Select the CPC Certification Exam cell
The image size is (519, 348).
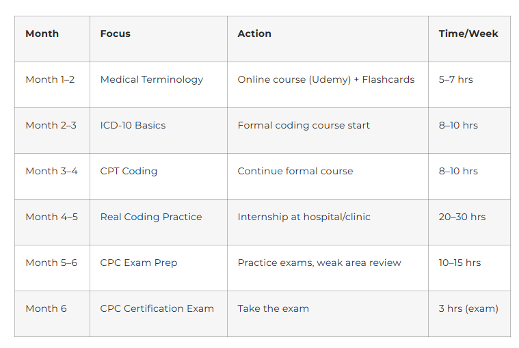(157, 308)
